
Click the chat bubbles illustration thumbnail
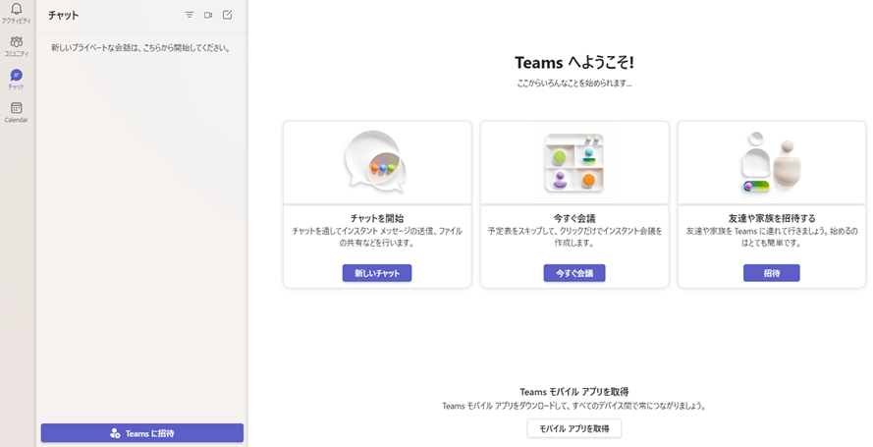coord(376,161)
